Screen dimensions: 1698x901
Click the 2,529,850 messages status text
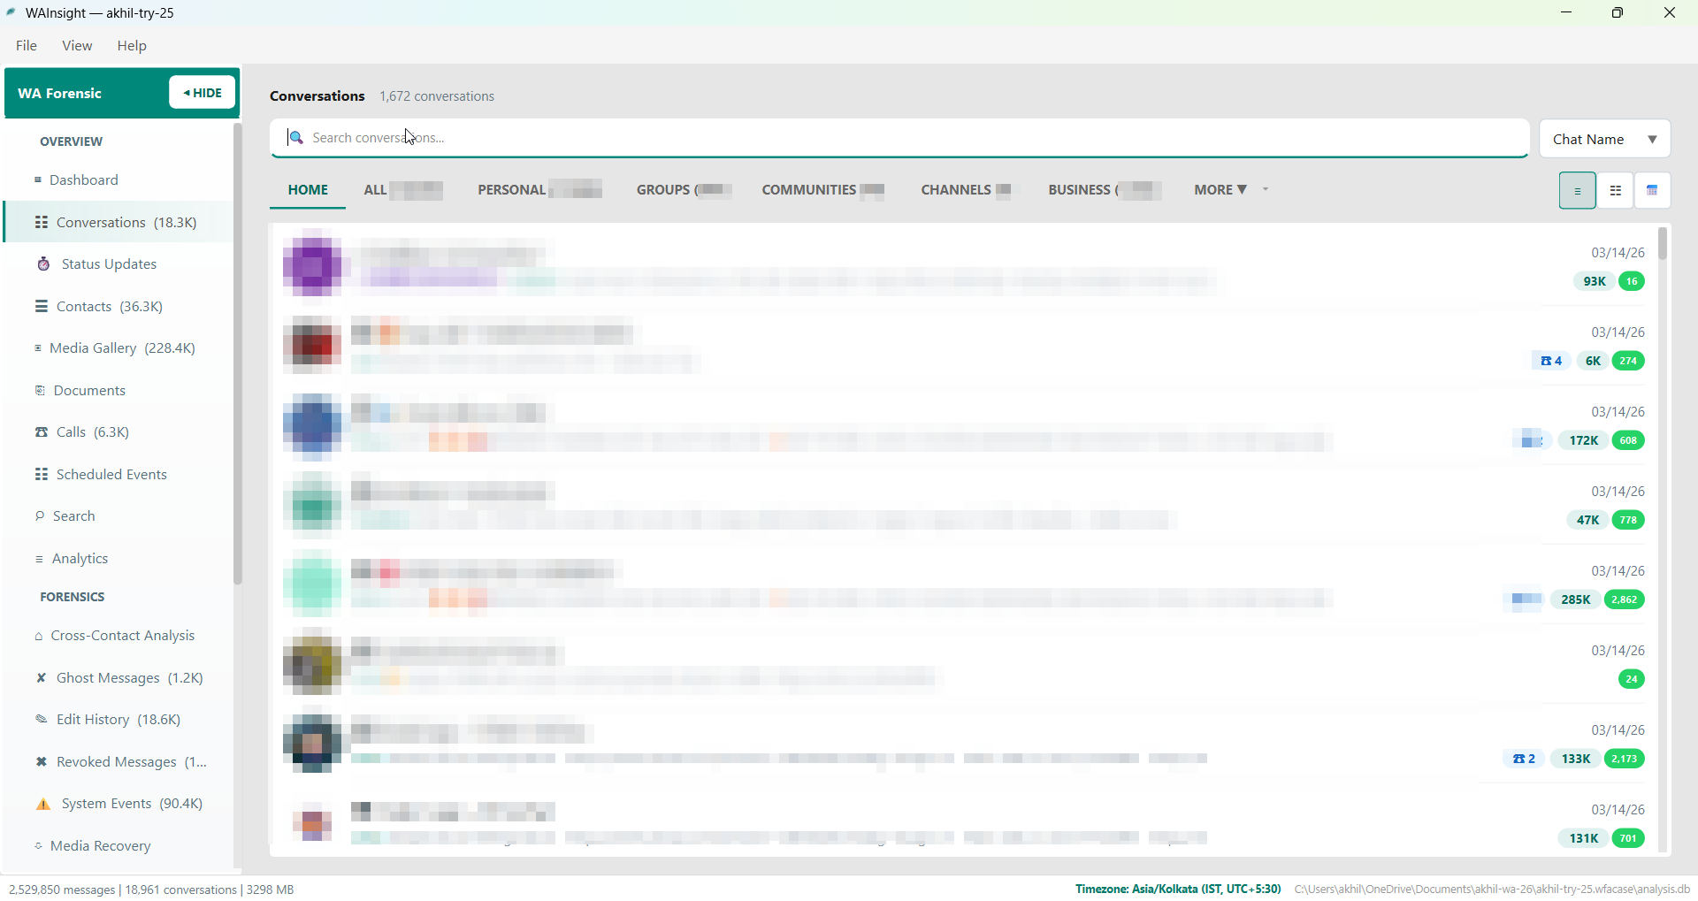tap(62, 890)
